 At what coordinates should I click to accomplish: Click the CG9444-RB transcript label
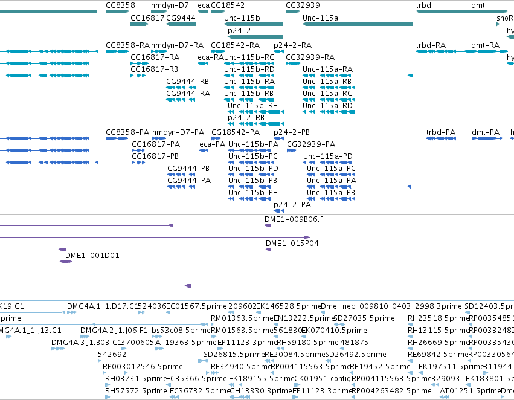click(x=187, y=82)
